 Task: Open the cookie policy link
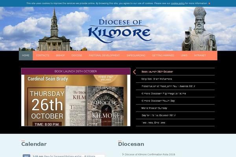click(x=178, y=3)
